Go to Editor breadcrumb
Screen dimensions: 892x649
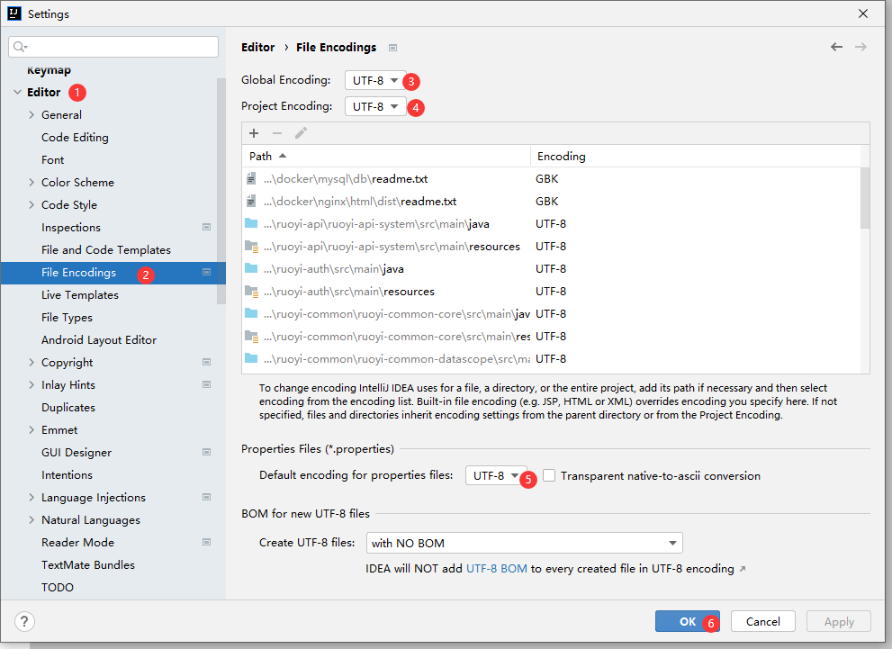(x=257, y=47)
